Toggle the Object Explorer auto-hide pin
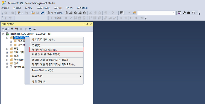 [87, 24]
